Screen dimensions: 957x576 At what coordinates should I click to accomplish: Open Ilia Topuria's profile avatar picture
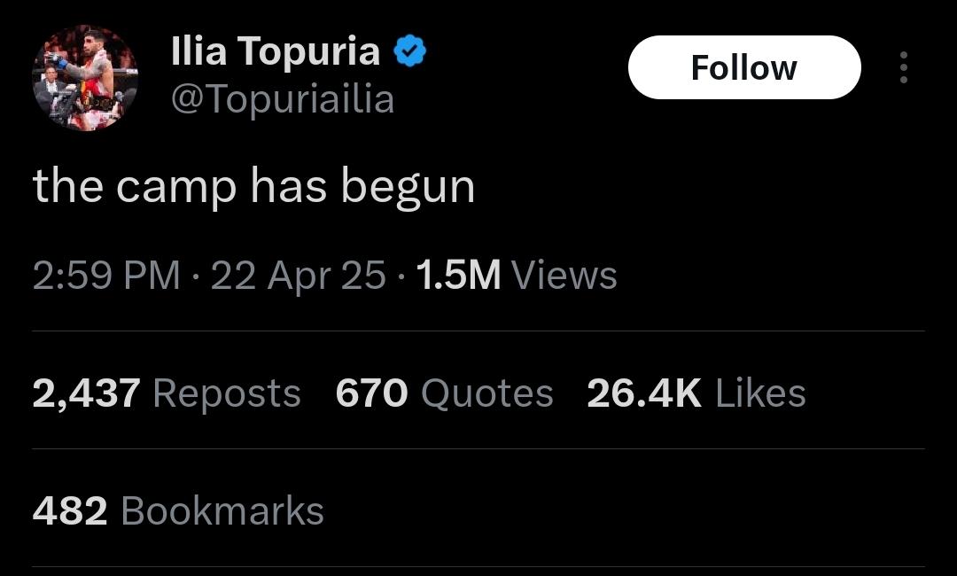click(x=85, y=77)
